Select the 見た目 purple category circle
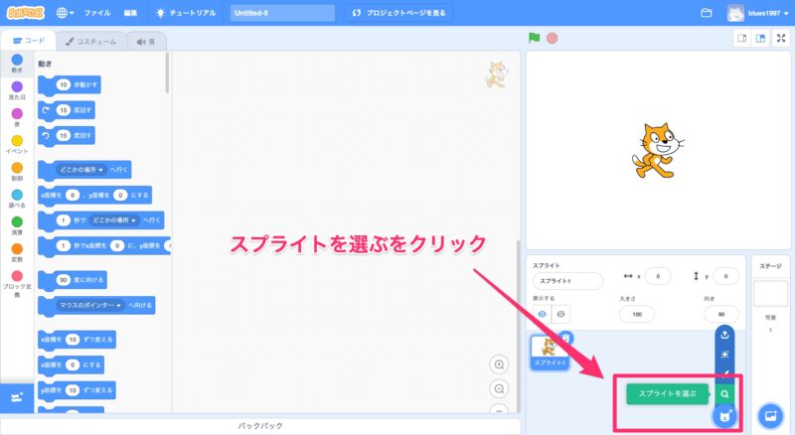 pyautogui.click(x=17, y=87)
